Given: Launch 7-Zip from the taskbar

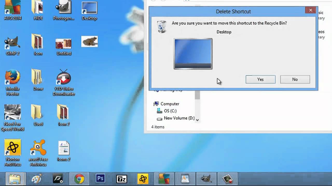Looking at the screenshot, I should click(x=122, y=178).
